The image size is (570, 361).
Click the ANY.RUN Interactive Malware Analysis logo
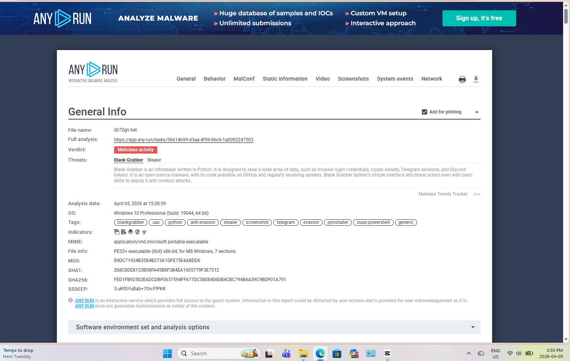(93, 72)
